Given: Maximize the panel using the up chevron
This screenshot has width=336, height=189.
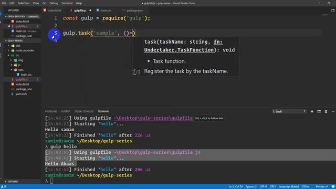Looking at the screenshot, I should point(333,111).
